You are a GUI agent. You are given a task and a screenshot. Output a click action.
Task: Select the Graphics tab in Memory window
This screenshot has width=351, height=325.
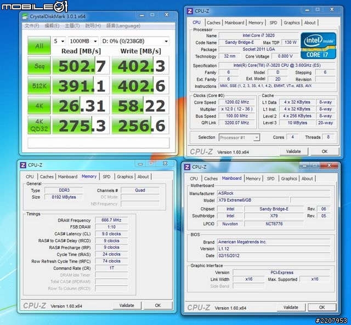[x=125, y=176]
